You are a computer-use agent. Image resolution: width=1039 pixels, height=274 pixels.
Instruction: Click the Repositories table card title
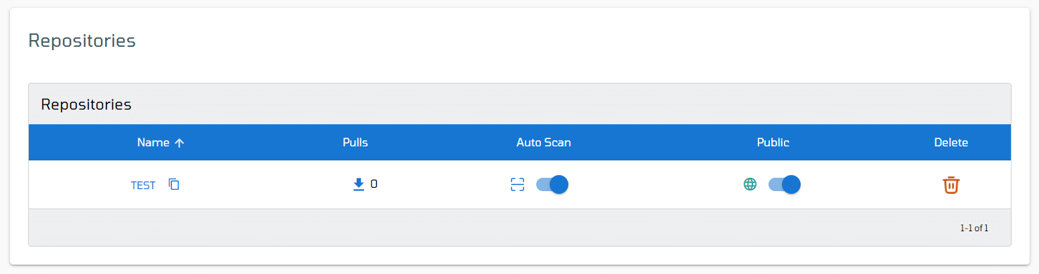click(86, 104)
